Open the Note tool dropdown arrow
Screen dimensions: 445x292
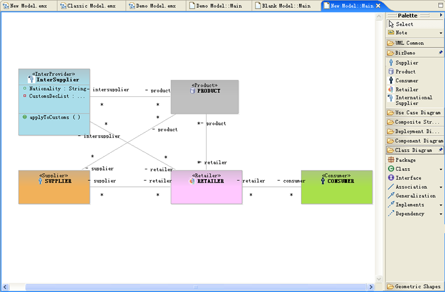(440, 33)
